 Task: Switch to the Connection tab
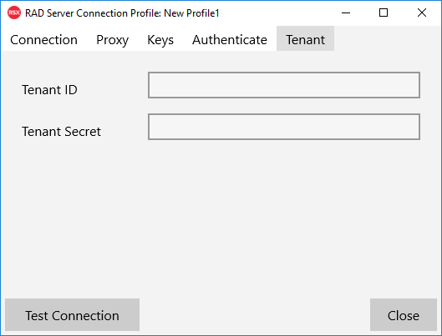click(43, 40)
